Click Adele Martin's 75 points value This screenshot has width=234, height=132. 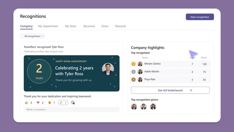(x=204, y=72)
